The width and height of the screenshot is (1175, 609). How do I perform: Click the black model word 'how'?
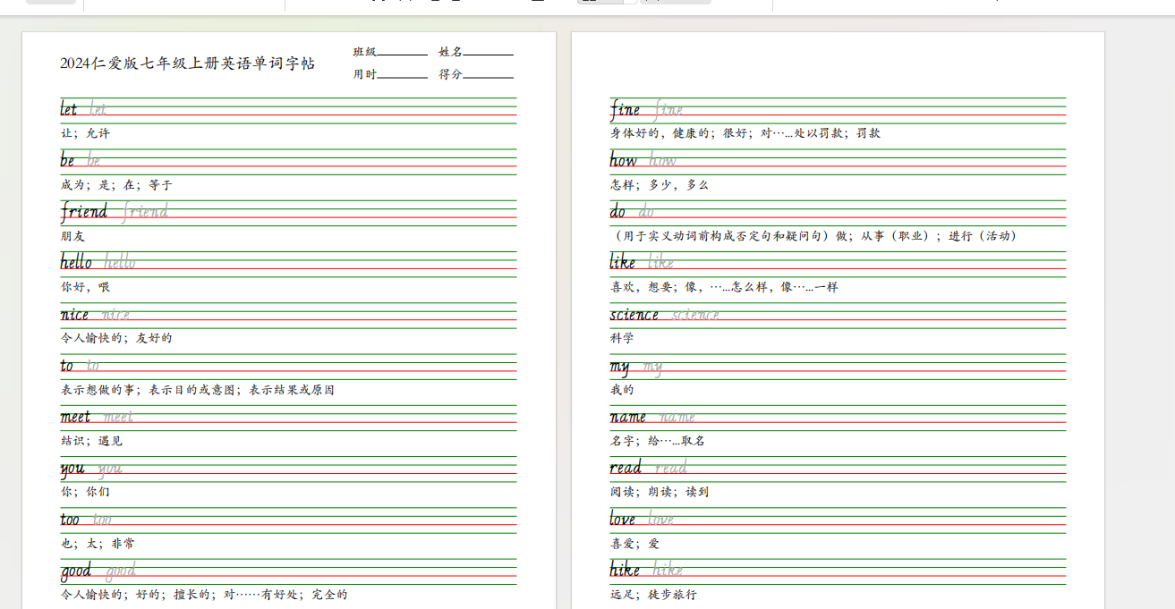(x=624, y=161)
